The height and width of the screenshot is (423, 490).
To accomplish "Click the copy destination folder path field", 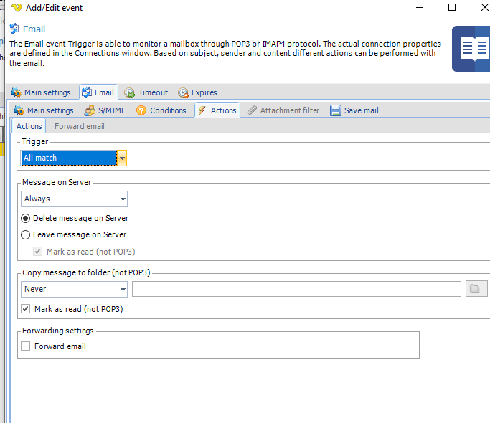I will coord(296,289).
